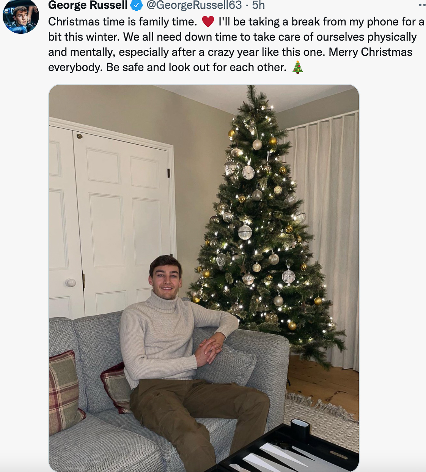The width and height of the screenshot is (426, 472).
Task: Open George Russell's profile avatar
Action: 20,16
